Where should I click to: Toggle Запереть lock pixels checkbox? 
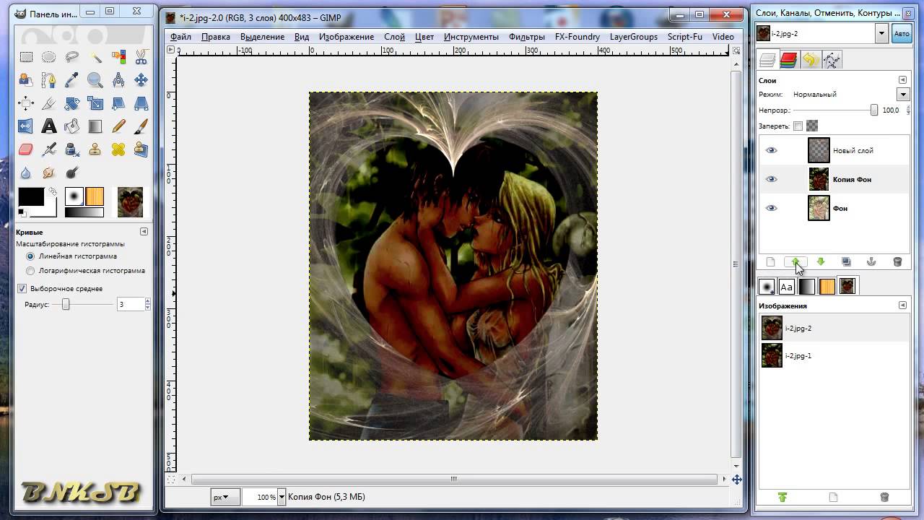tap(798, 126)
